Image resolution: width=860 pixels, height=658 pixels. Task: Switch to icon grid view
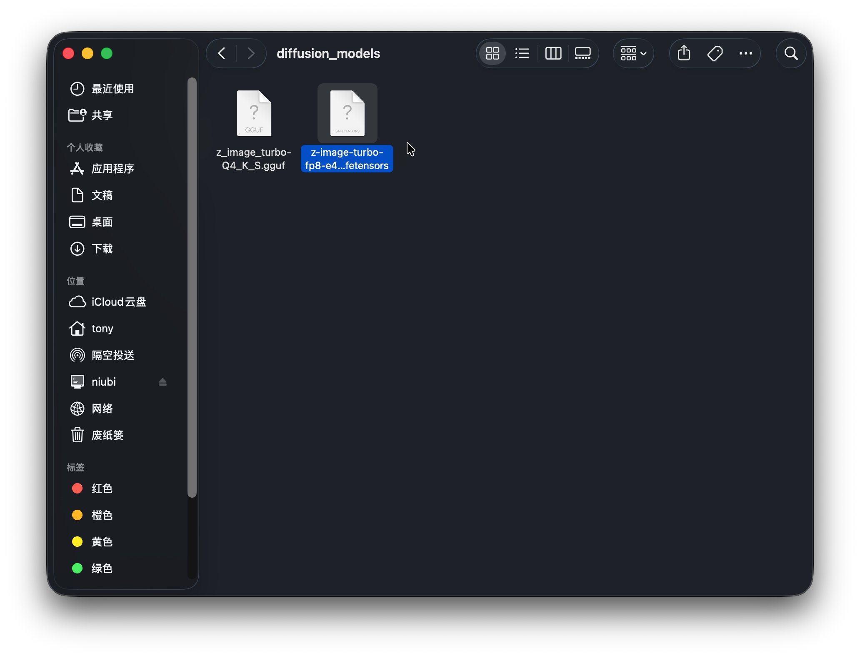pos(492,53)
